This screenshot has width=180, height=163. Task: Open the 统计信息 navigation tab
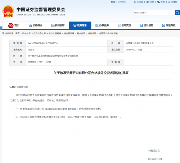click(147, 25)
